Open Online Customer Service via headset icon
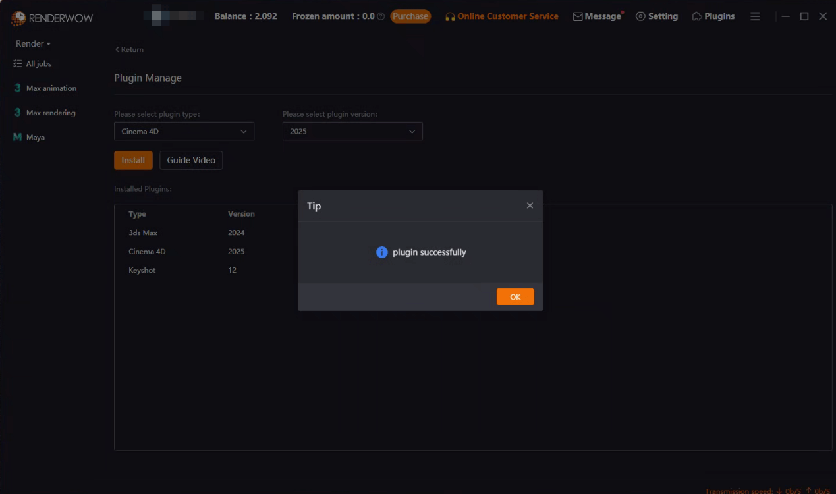This screenshot has width=836, height=494. click(x=450, y=16)
